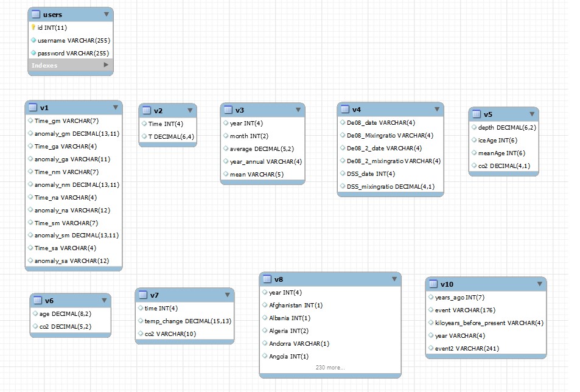Select column kiloyears_before_present VARCHAR(4)
The image size is (580, 392).
[486, 323]
